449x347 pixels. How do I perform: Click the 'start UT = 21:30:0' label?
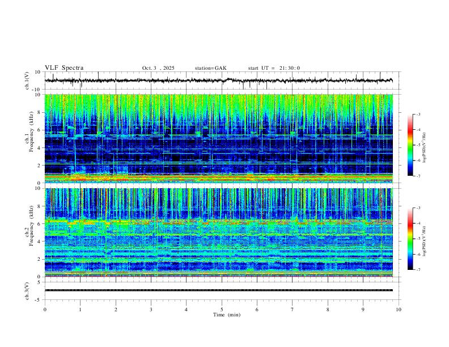[x=274, y=68]
